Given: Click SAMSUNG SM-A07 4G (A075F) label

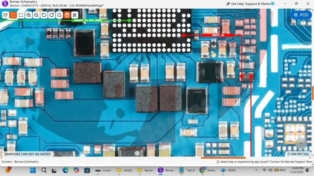Looking at the screenshot, I should (28, 154).
